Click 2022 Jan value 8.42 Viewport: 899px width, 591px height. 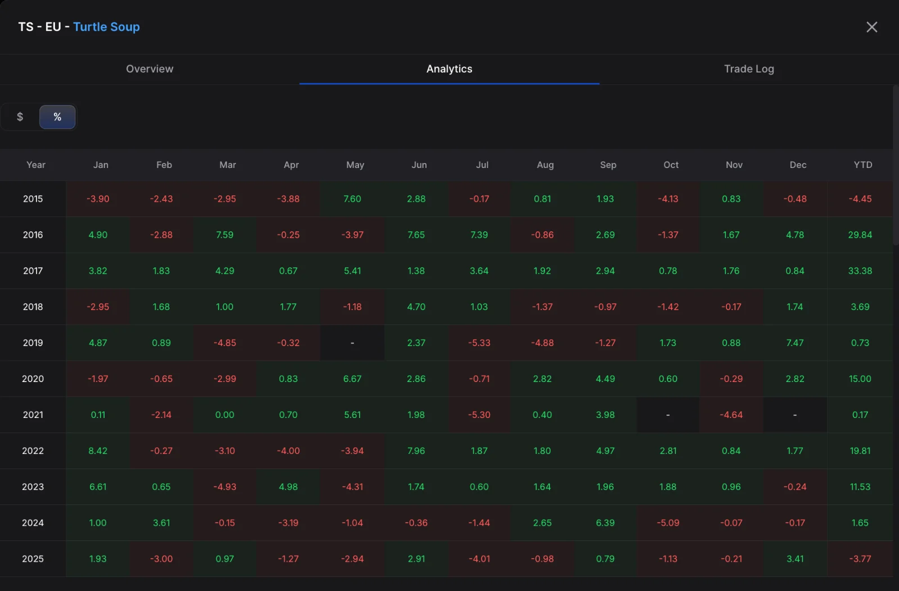(x=98, y=451)
